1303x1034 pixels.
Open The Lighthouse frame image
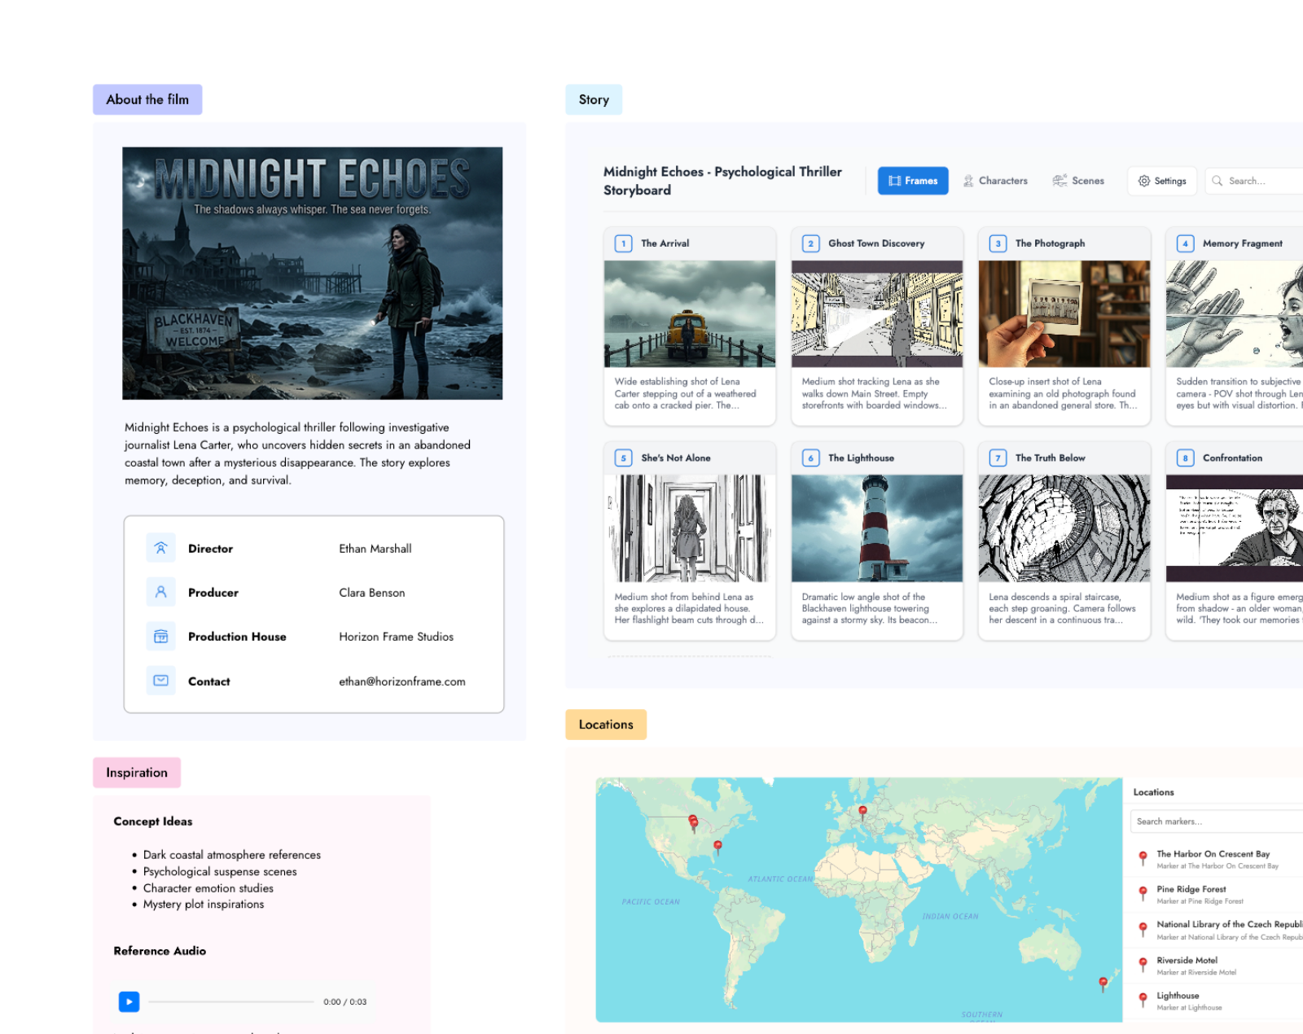pyautogui.click(x=877, y=528)
